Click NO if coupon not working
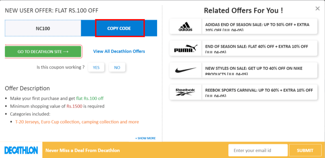325x158 pixels. [117, 67]
